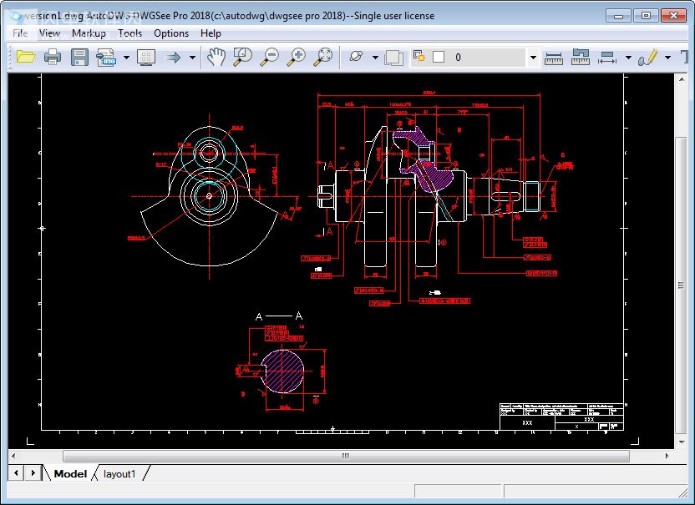695x505 pixels.
Task: Select the markup pencil tool
Action: tap(647, 57)
